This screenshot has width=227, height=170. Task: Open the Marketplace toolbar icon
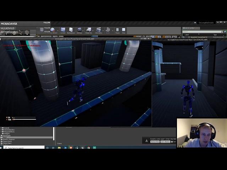[x=71, y=30]
